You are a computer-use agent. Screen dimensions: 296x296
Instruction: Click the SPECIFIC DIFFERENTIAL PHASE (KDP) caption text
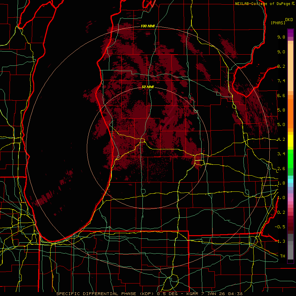coord(106,294)
